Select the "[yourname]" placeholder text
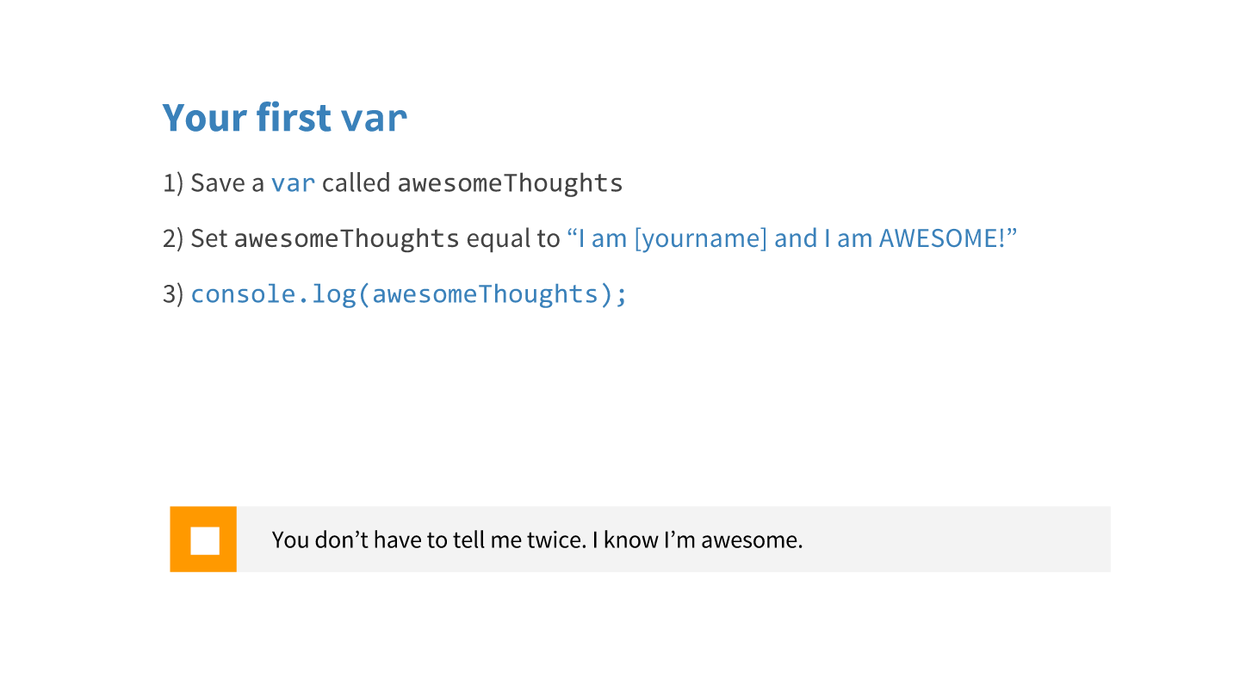 [x=700, y=238]
